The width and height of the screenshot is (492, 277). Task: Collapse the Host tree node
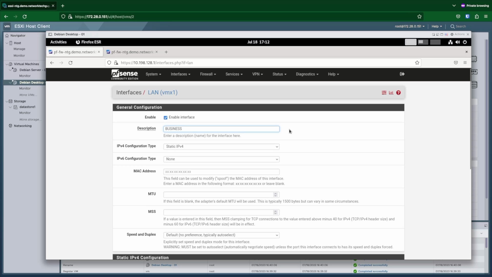pos(7,43)
